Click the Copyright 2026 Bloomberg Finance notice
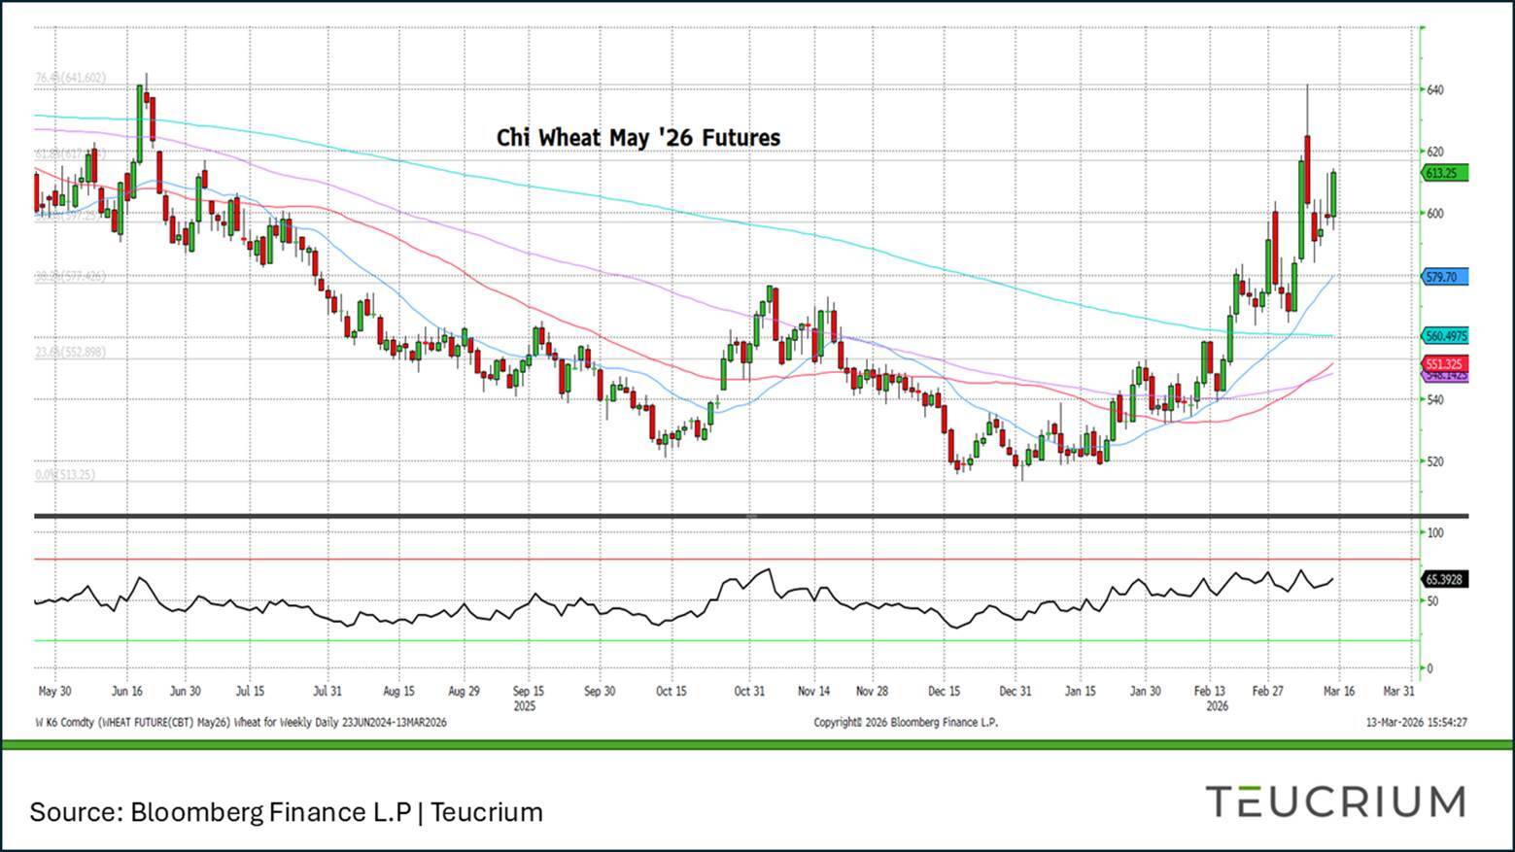Viewport: 1515px width, 852px height. [x=905, y=723]
